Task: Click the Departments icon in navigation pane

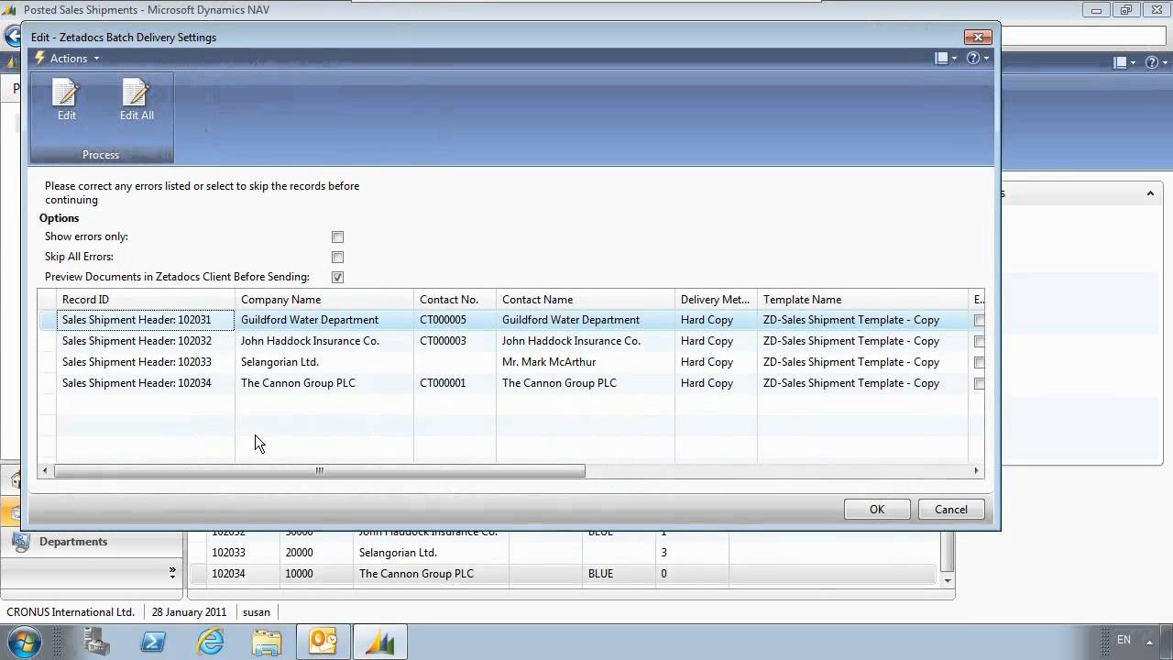Action: click(20, 542)
